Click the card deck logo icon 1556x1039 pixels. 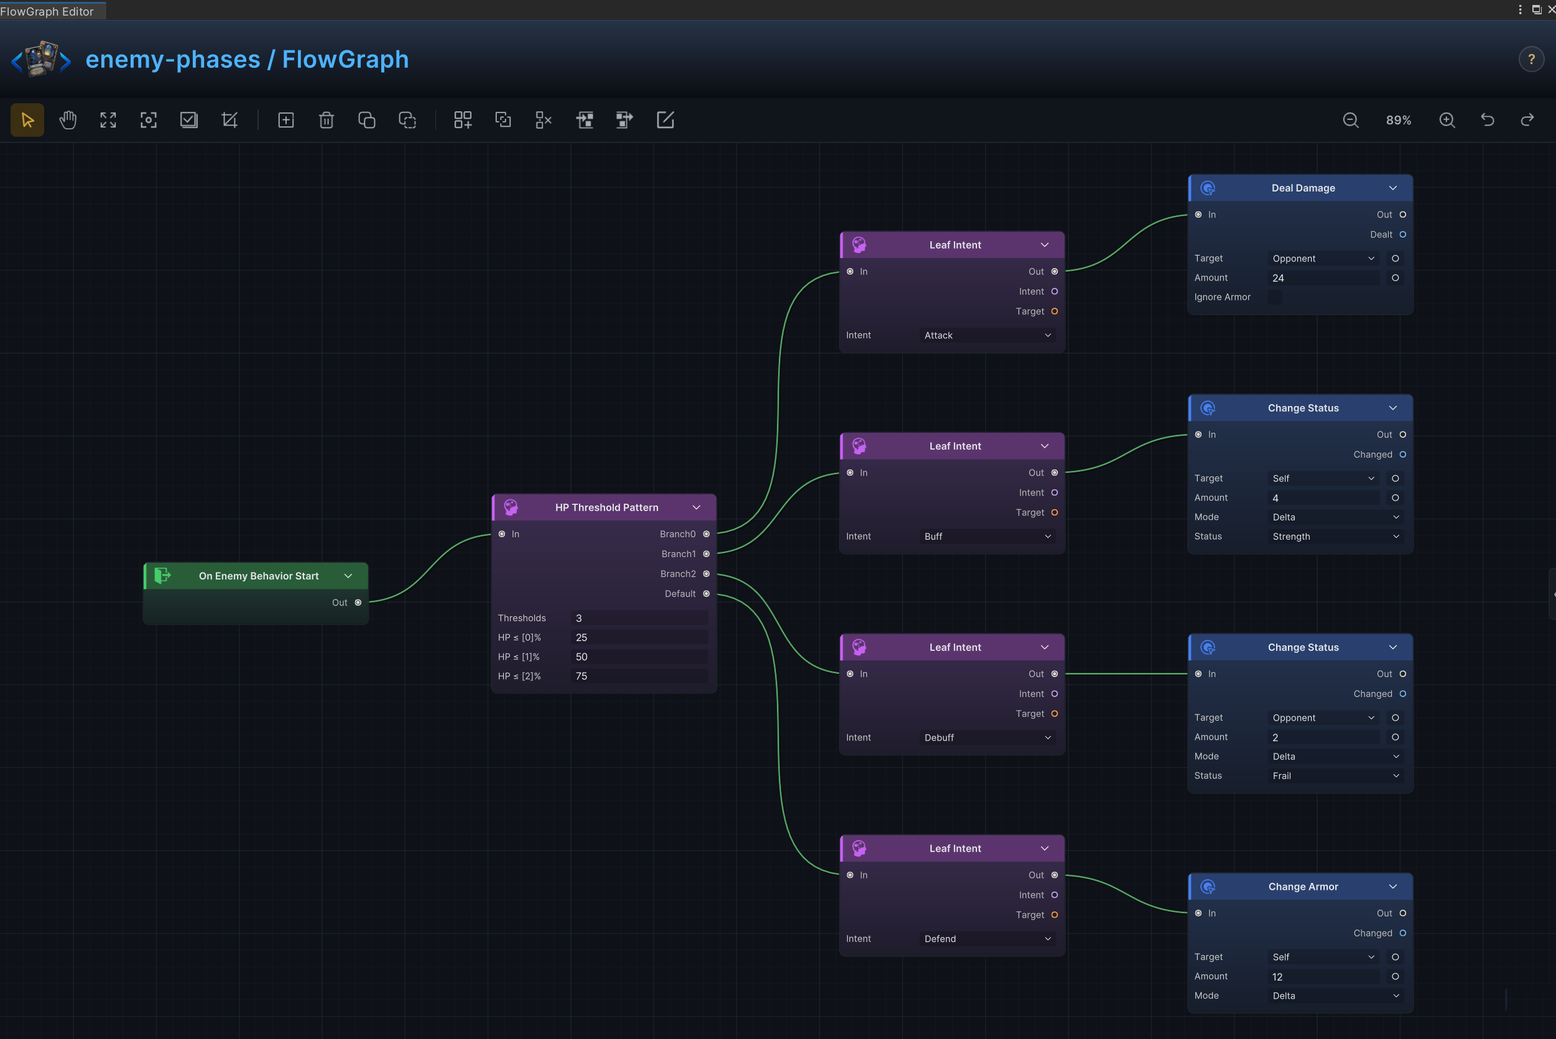[x=41, y=60]
